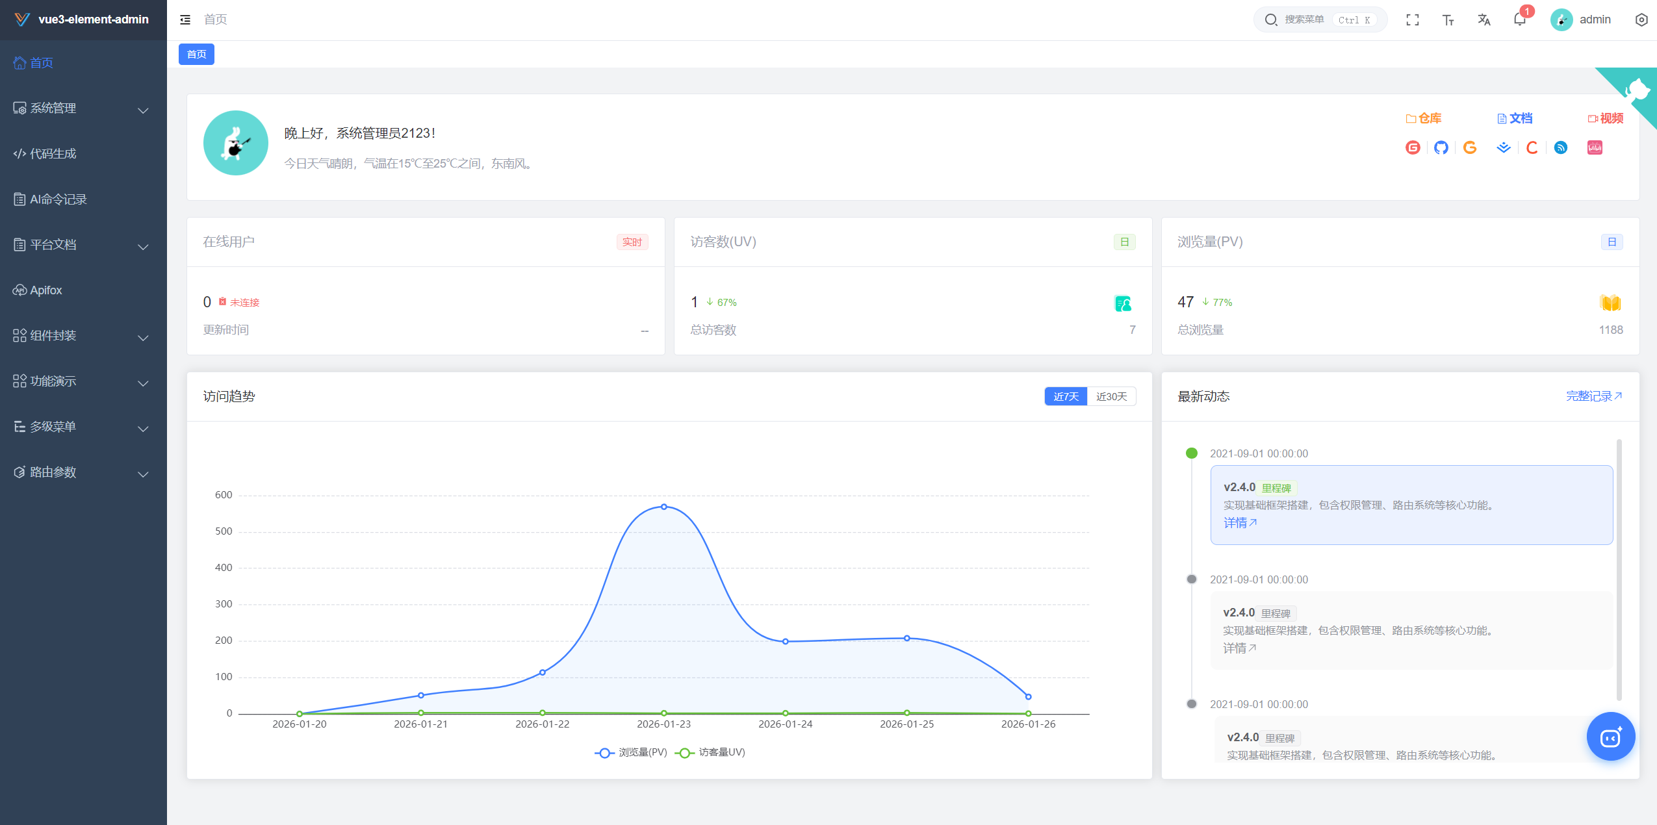The image size is (1657, 825).
Task: Enter fullscreen mode via header icon
Action: point(1412,19)
